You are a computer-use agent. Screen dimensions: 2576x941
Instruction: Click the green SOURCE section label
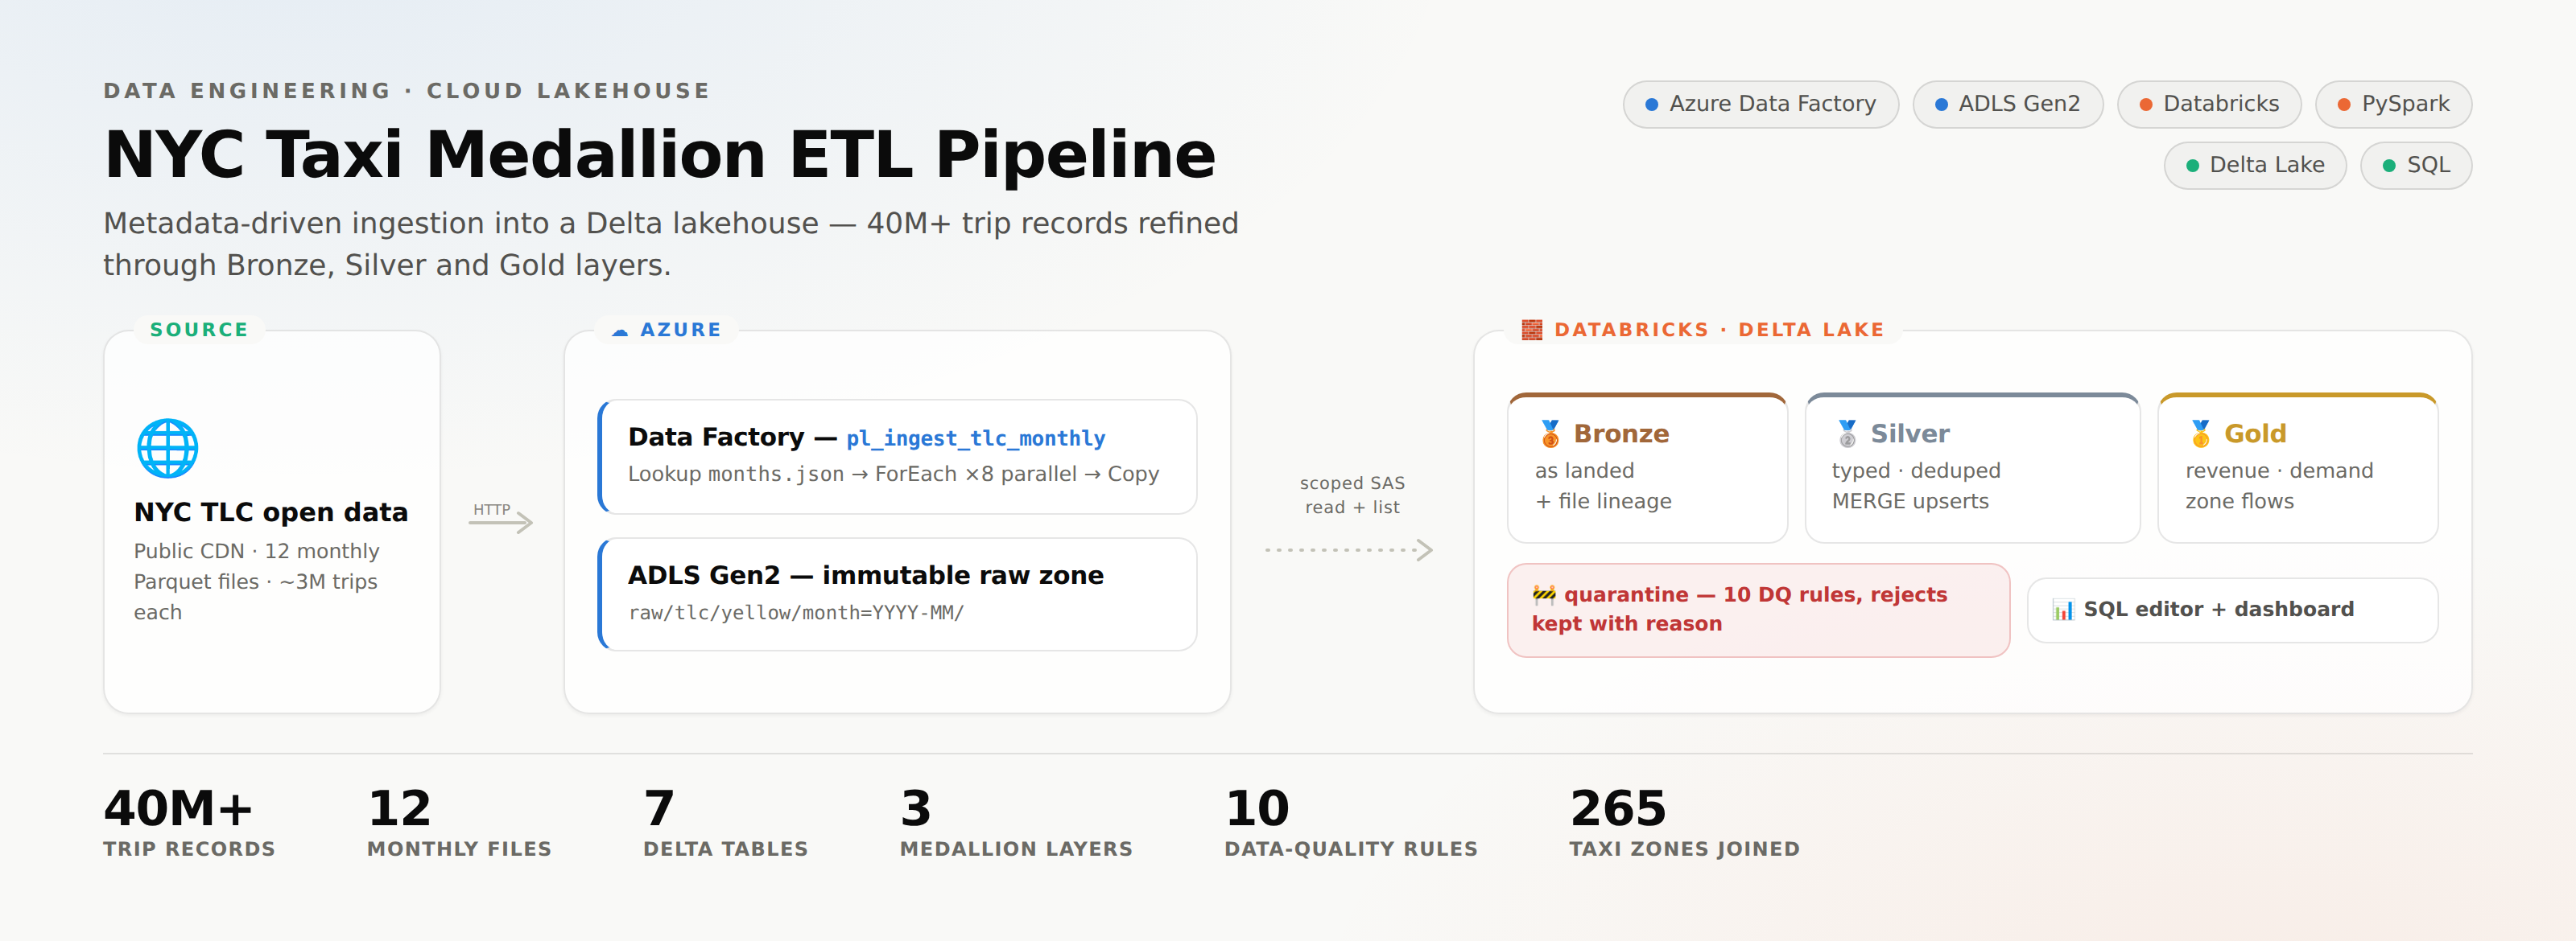[x=199, y=330]
